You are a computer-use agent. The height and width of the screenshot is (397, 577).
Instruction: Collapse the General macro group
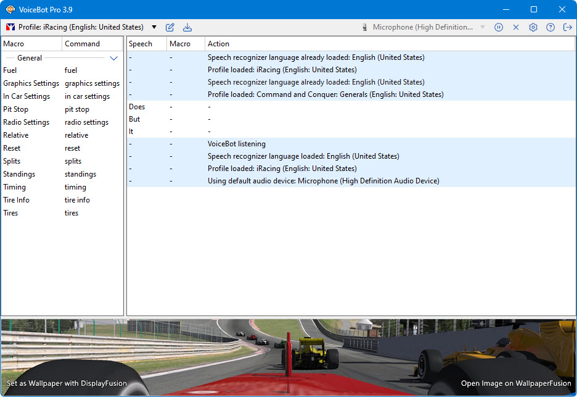[x=113, y=58]
